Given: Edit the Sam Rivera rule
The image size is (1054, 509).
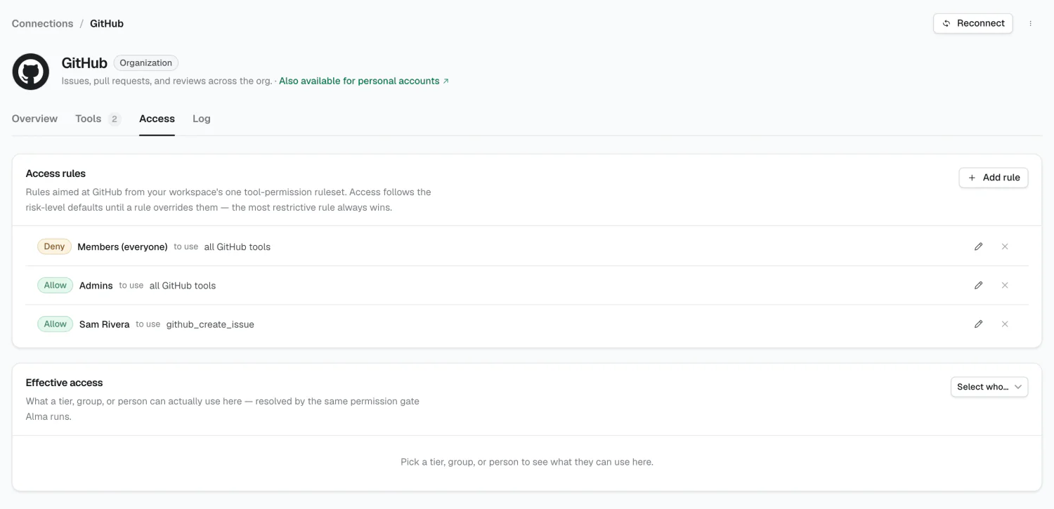Looking at the screenshot, I should (x=978, y=324).
